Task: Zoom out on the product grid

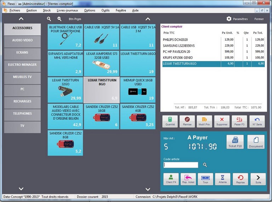Action: pos(59,19)
